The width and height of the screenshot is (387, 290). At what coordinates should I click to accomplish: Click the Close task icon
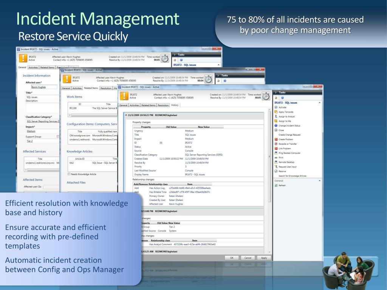click(276, 130)
